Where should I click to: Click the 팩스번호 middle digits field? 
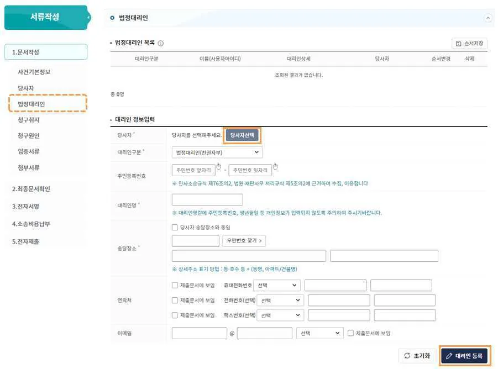pyautogui.click(x=339, y=315)
